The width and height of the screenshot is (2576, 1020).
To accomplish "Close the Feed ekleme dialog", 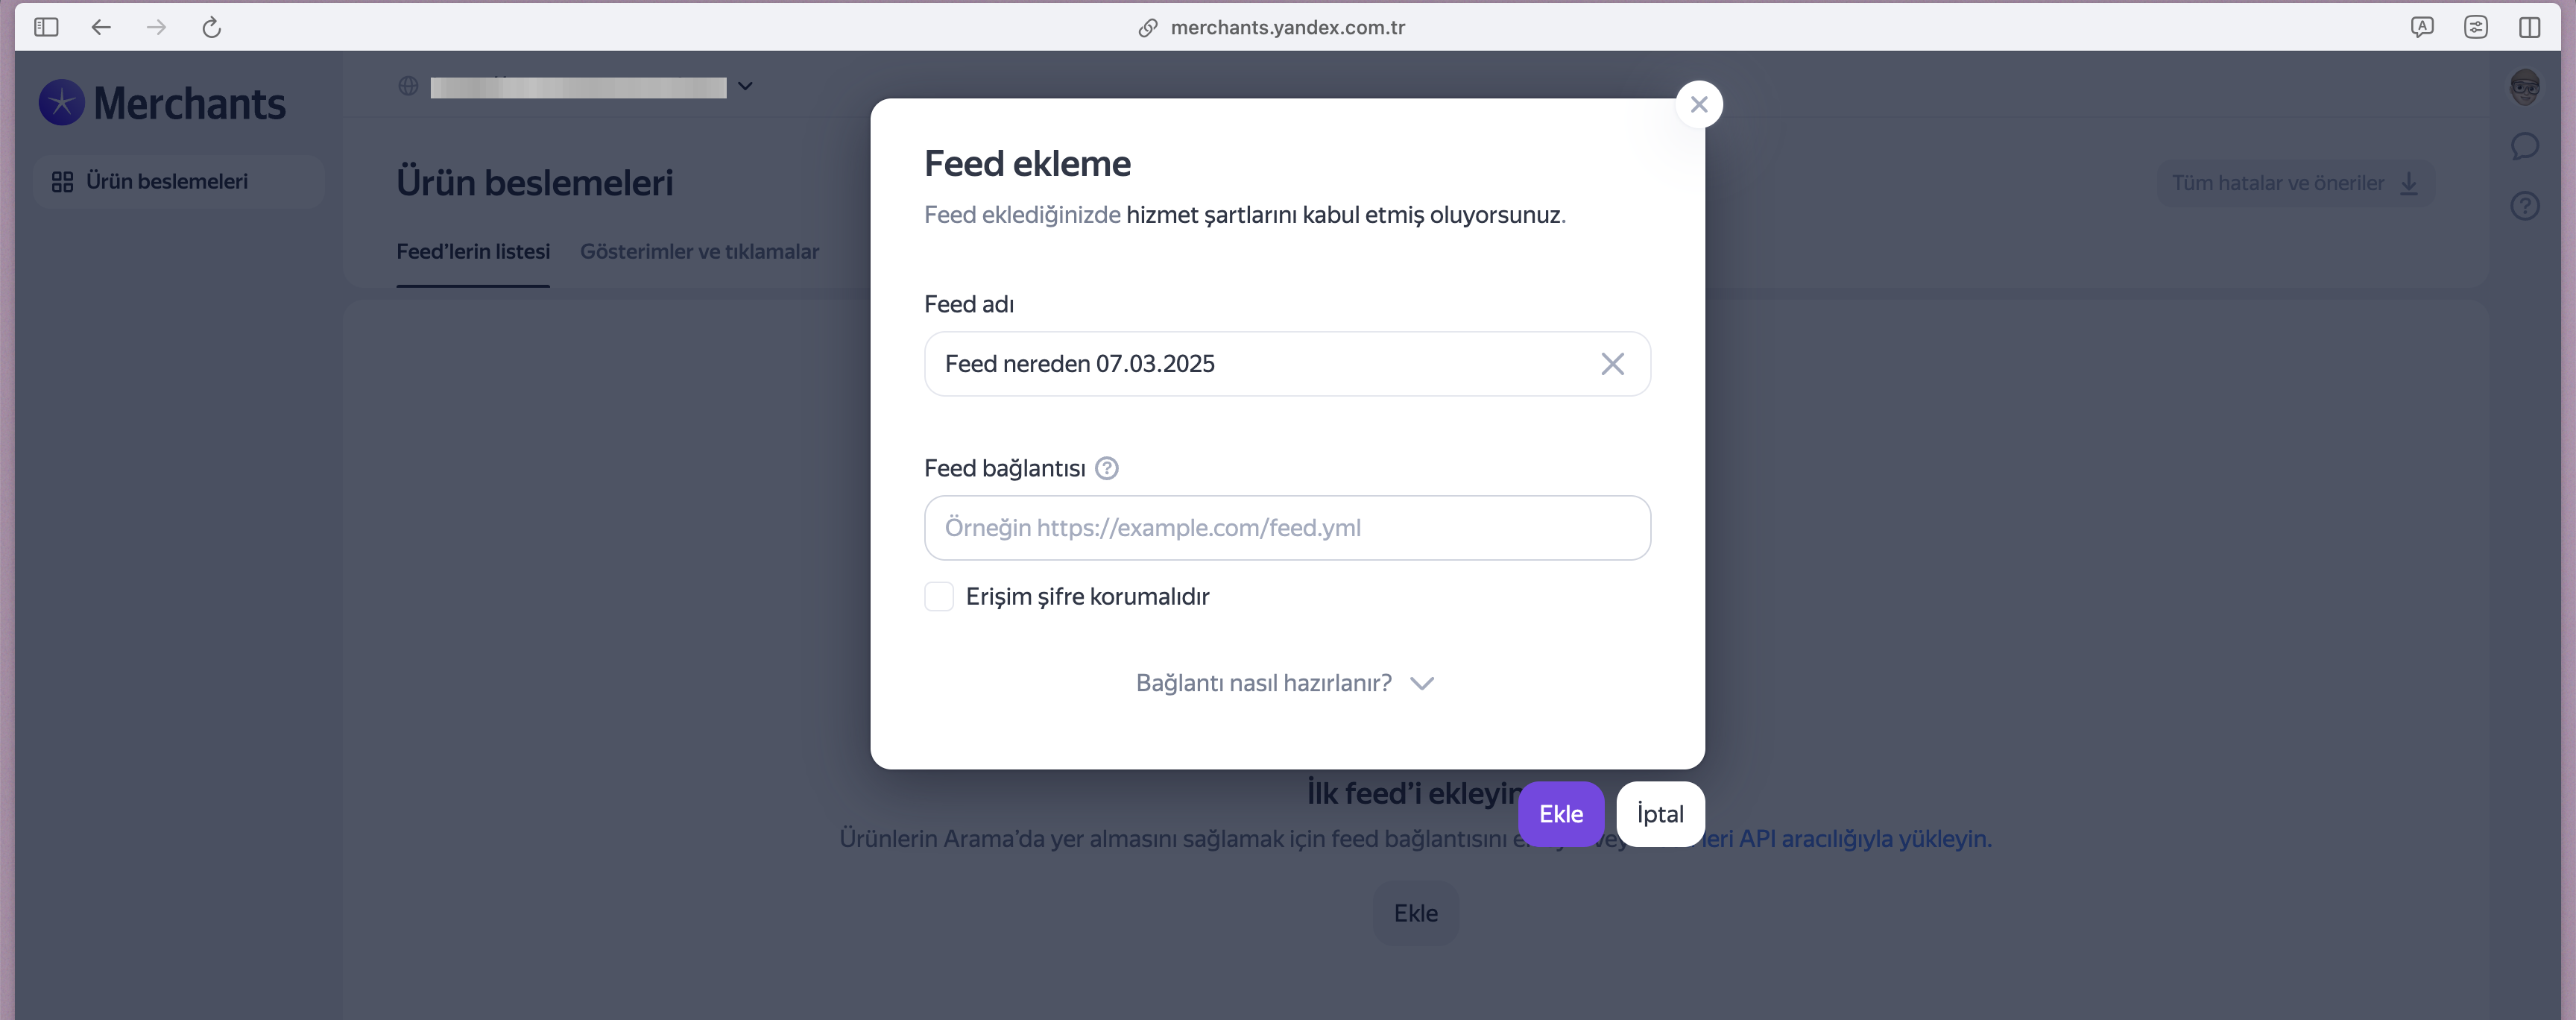I will pos(1698,104).
